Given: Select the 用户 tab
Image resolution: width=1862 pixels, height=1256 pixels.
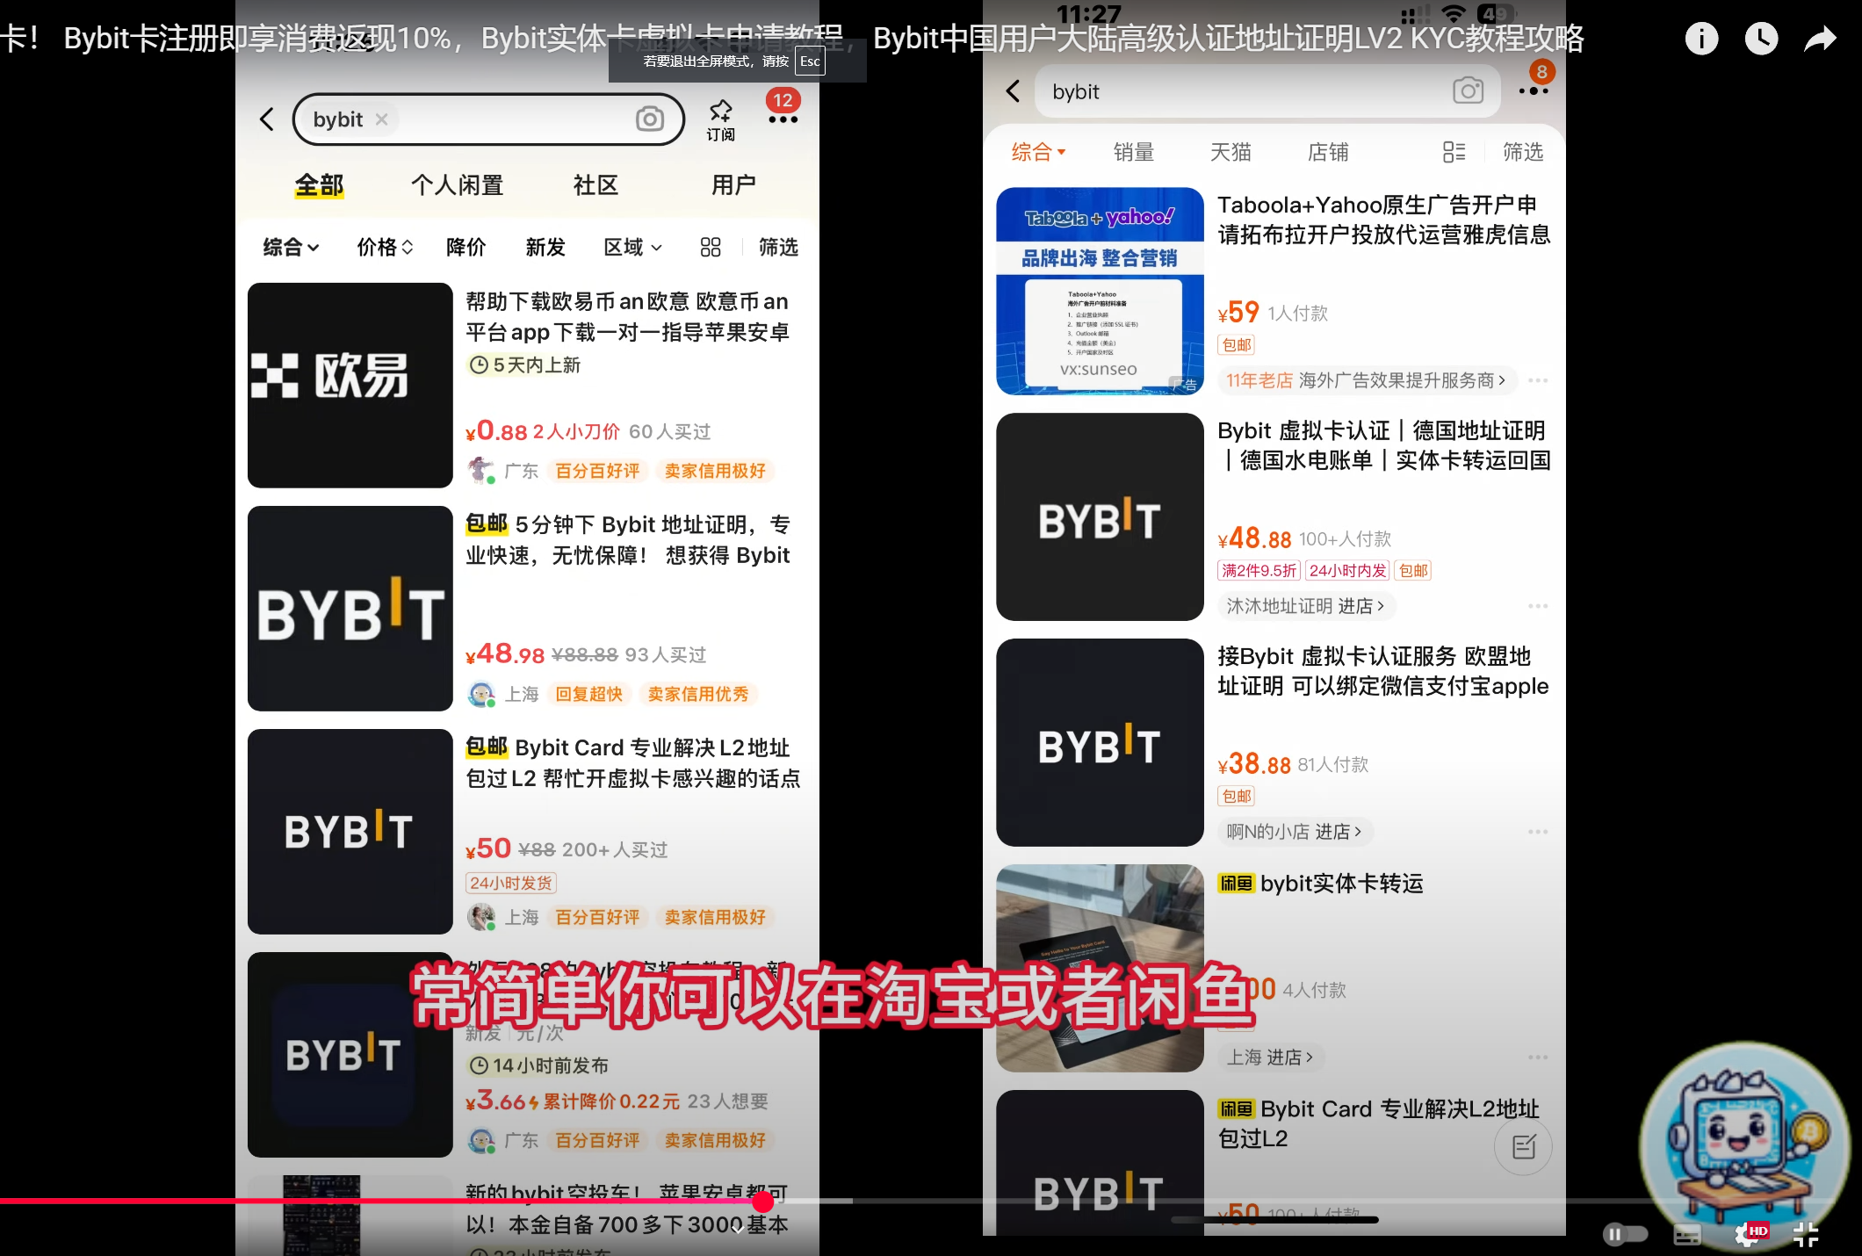Looking at the screenshot, I should coord(733,185).
